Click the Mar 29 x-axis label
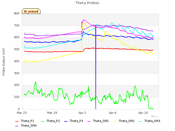The width and height of the screenshot is (175, 131). pos(52,113)
